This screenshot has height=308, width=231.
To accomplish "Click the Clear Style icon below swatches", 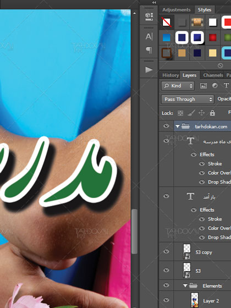I will 221,65.
